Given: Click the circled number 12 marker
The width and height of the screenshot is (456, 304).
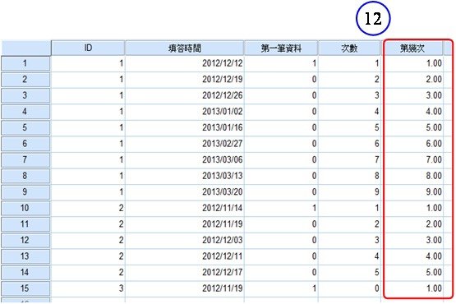Looking at the screenshot, I should 373,18.
